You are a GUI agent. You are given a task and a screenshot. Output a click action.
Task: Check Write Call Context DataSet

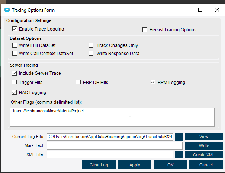pyautogui.click(x=15, y=54)
